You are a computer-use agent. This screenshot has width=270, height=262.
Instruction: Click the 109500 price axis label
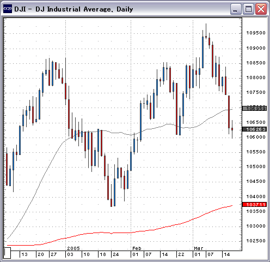click(256, 33)
